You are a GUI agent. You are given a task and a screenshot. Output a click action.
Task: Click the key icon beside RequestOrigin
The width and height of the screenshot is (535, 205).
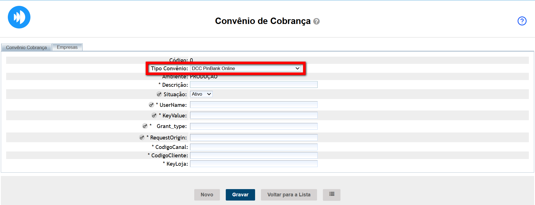142,138
